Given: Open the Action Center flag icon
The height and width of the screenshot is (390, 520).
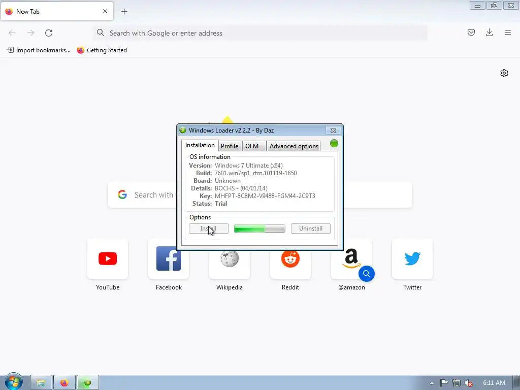Looking at the screenshot, I should pos(444,383).
